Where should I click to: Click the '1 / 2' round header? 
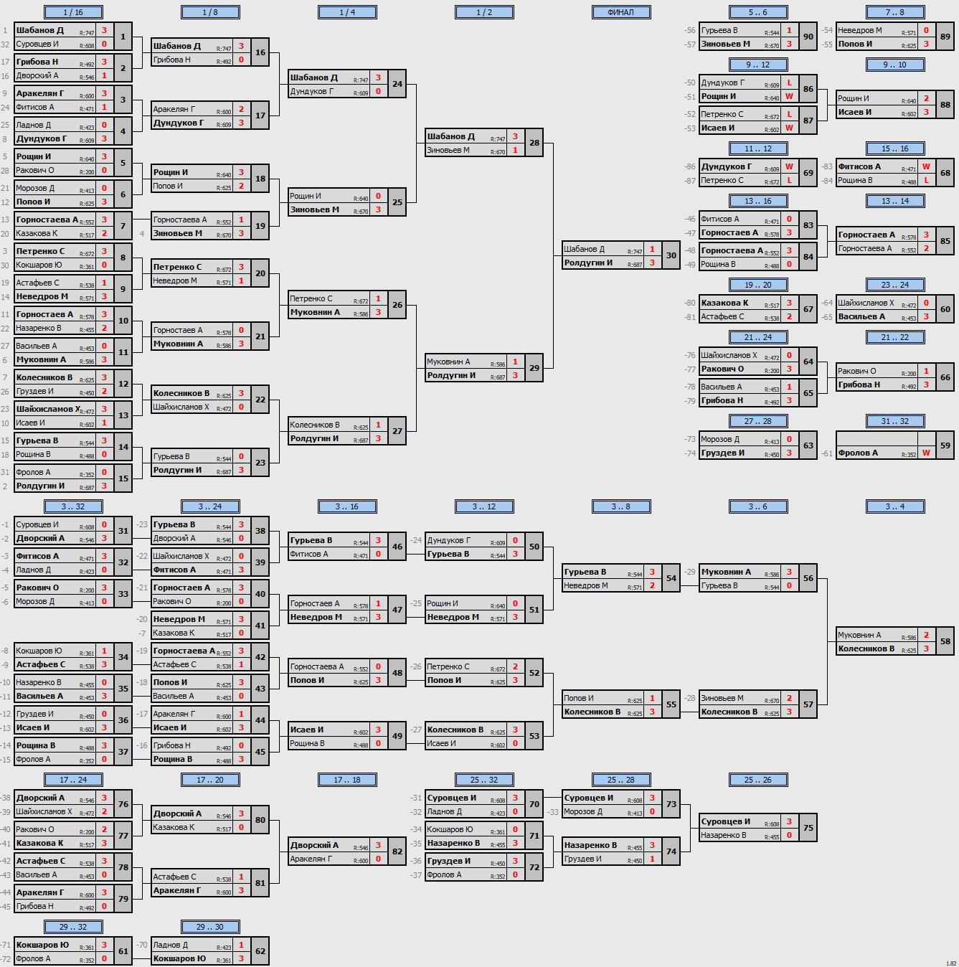[484, 12]
